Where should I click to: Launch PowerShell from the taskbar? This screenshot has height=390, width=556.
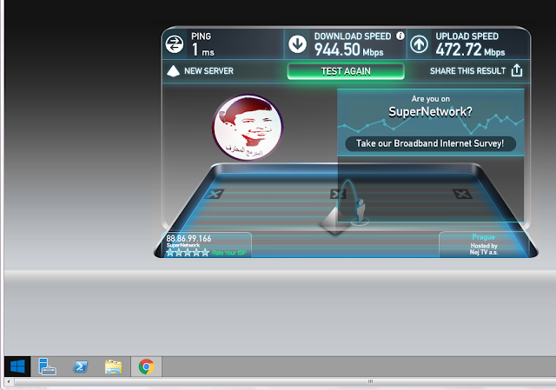coord(81,367)
